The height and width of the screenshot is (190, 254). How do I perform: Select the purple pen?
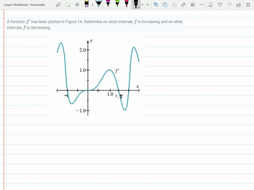[x=108, y=4]
